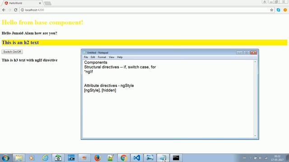Click the camera taskbar icon

(71, 158)
